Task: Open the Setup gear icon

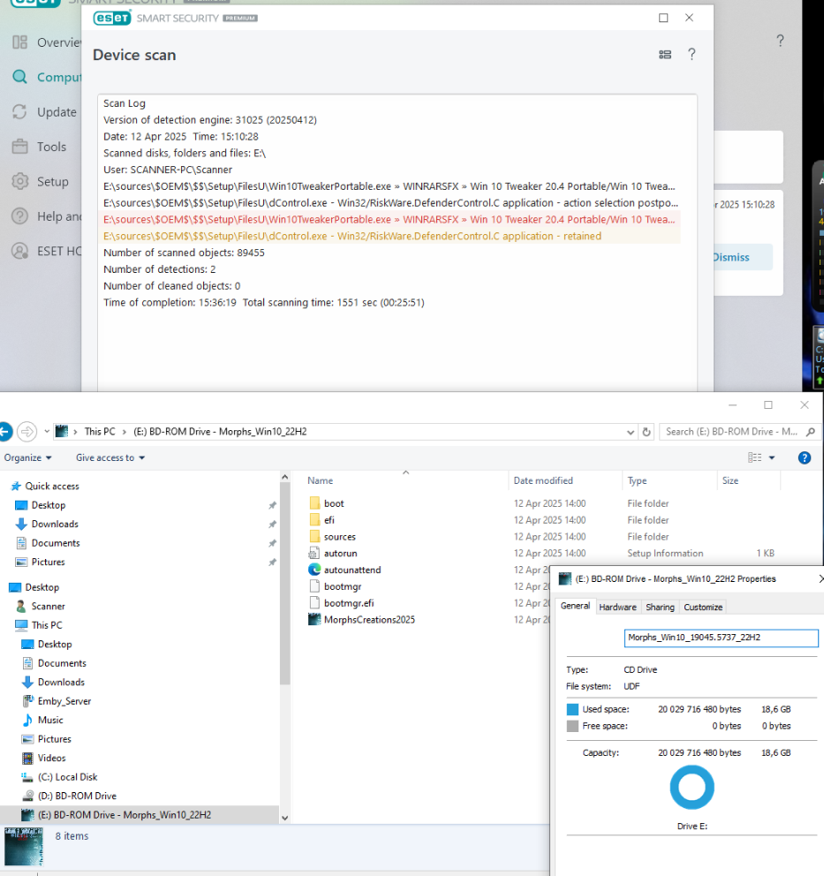Action: point(20,182)
